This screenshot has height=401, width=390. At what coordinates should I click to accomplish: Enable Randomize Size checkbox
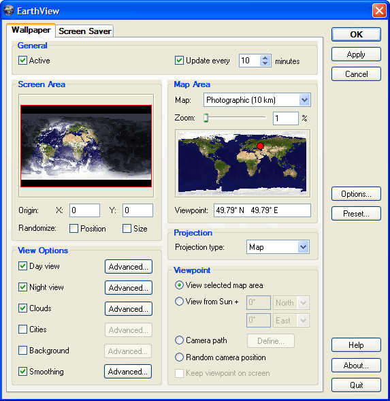point(127,228)
